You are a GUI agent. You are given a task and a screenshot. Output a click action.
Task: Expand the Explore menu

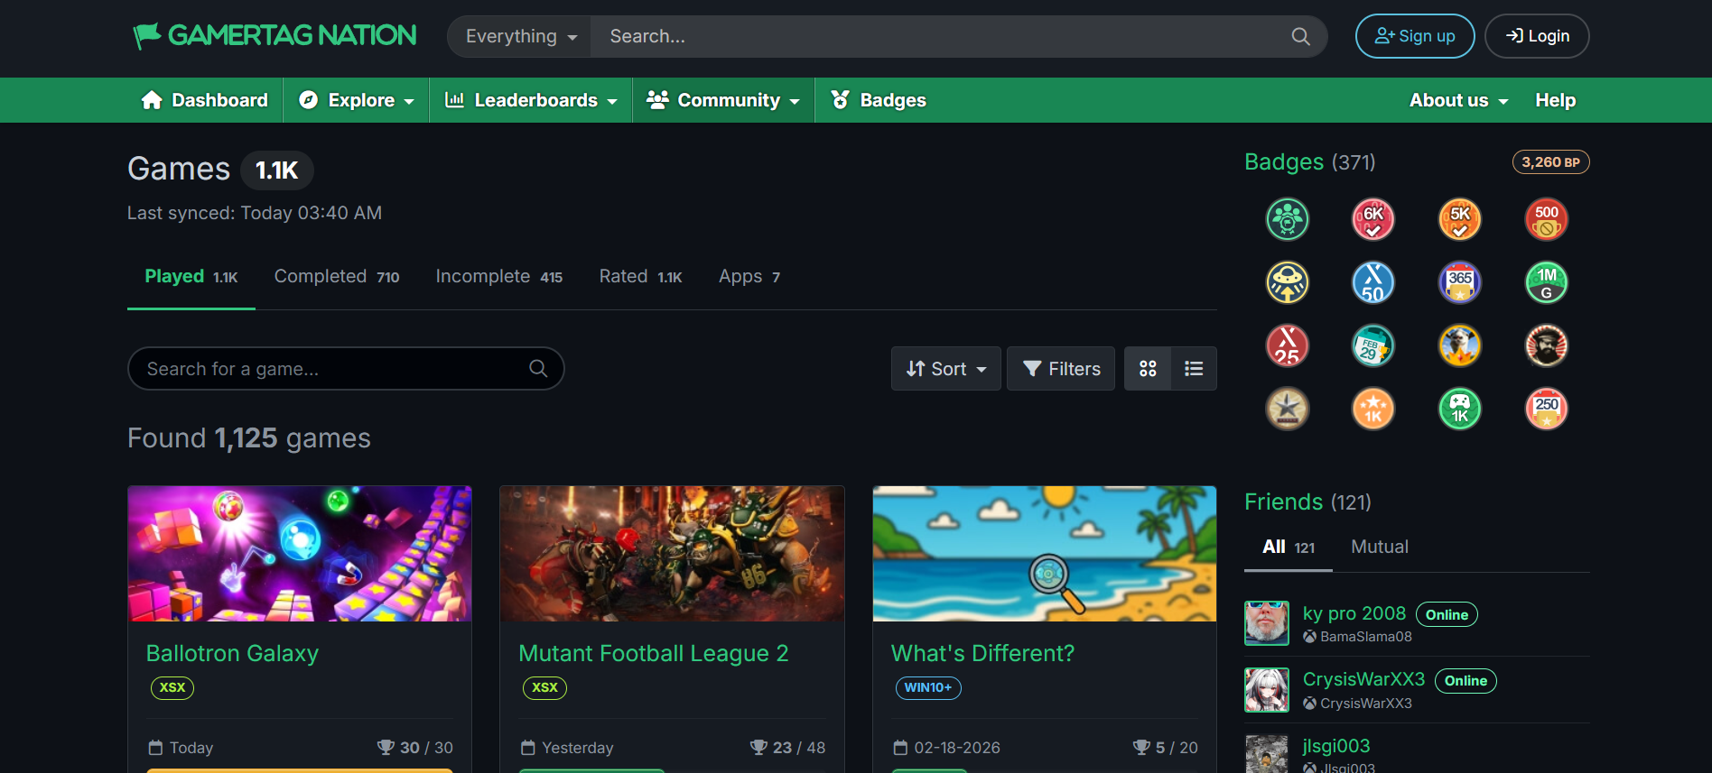[357, 100]
